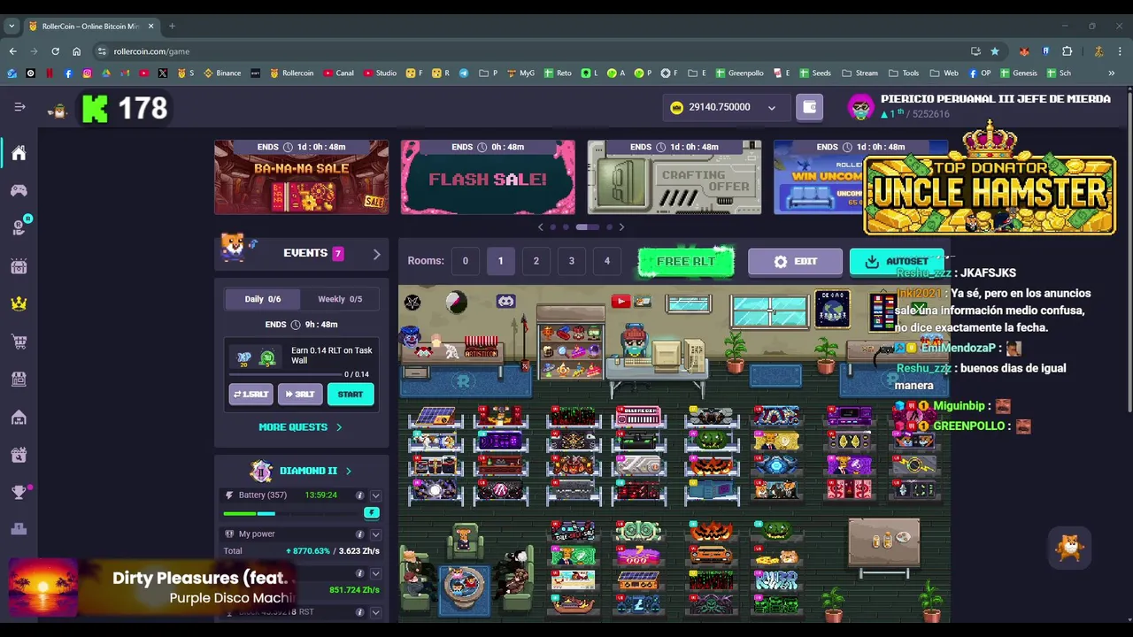Screen dimensions: 1133x637
Task: Open the Home icon in left sidebar
Action: point(19,154)
